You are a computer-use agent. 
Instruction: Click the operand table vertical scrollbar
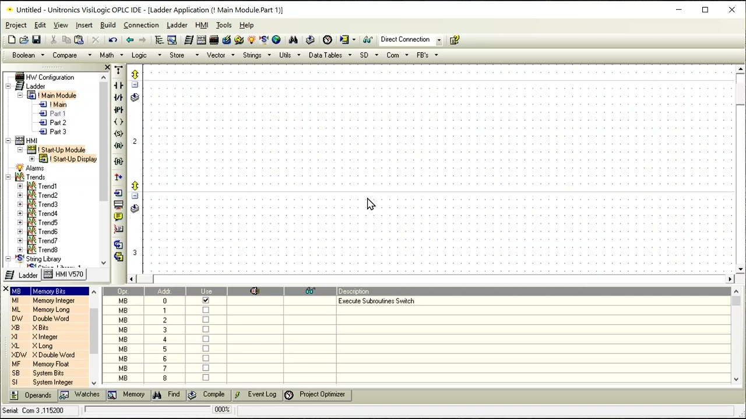tap(736, 335)
